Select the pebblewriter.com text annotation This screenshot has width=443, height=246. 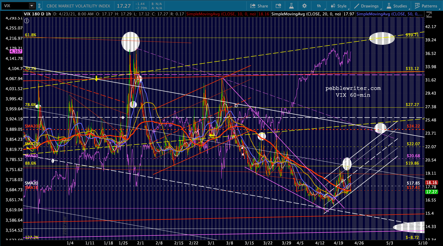353,88
